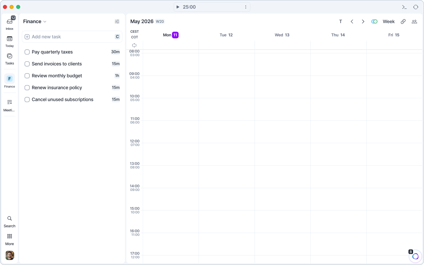Image resolution: width=424 pixels, height=265 pixels.
Task: Click the May 2026 month title
Action: point(142,22)
